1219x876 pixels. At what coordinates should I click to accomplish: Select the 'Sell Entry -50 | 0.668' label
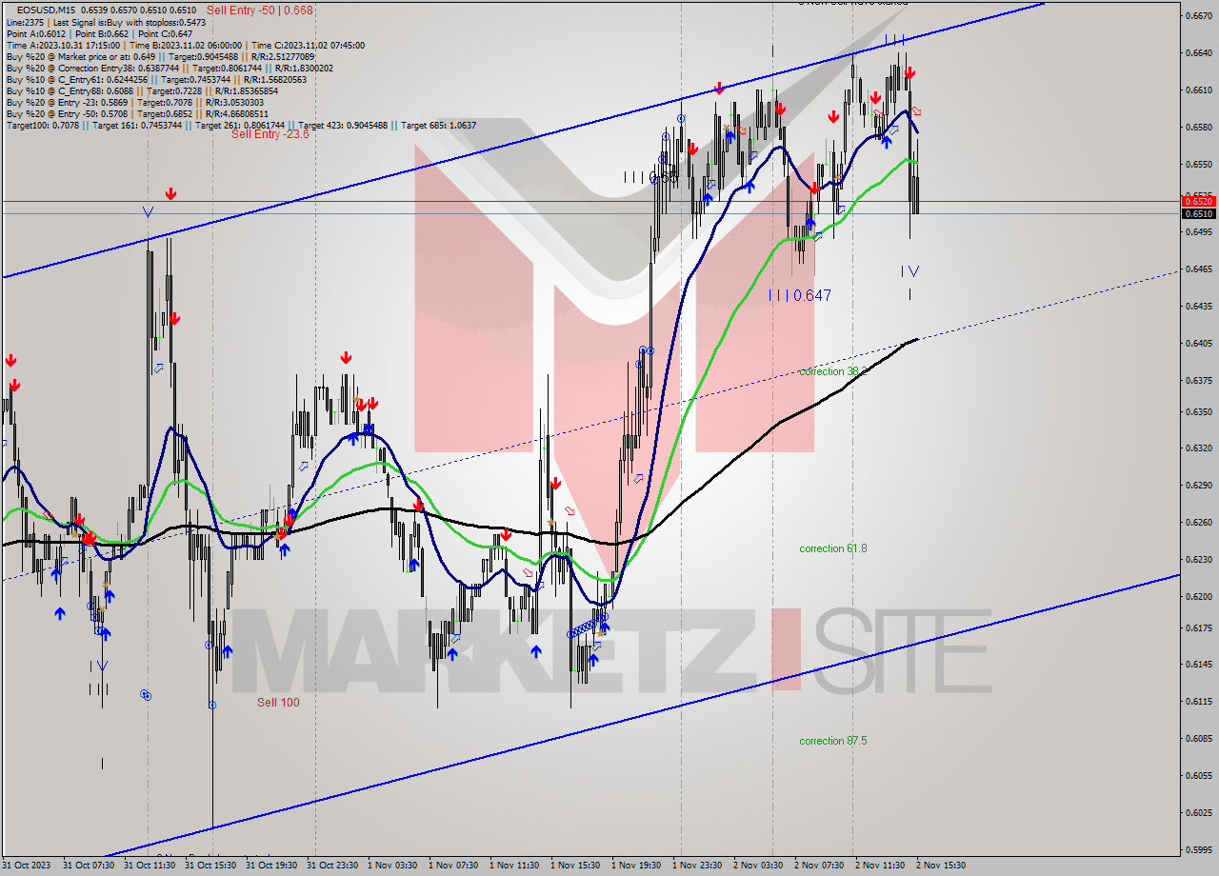[x=260, y=10]
